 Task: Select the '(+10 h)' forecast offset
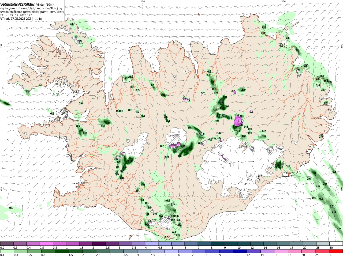tap(37, 19)
